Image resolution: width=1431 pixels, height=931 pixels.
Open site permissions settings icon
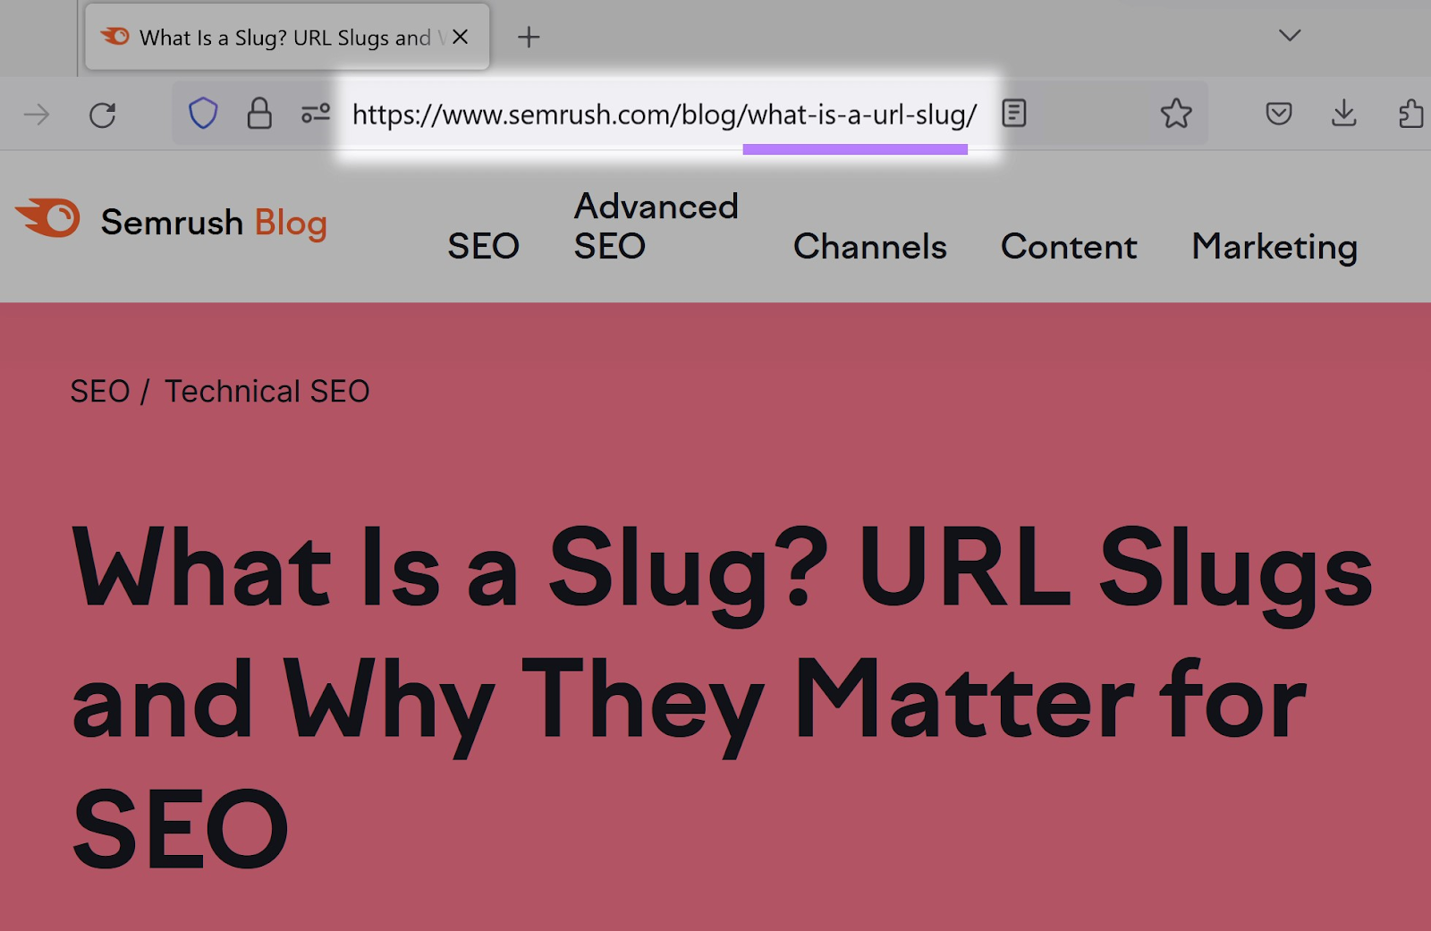click(315, 114)
